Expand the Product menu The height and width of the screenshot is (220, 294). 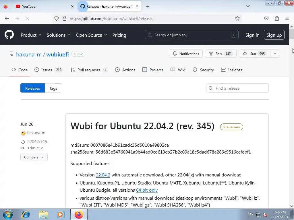tap(31, 35)
